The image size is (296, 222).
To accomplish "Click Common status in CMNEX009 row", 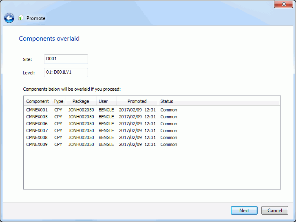I will coord(168,144).
